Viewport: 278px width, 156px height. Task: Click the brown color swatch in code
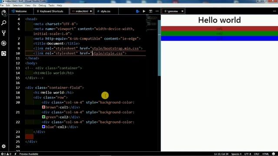43,107
